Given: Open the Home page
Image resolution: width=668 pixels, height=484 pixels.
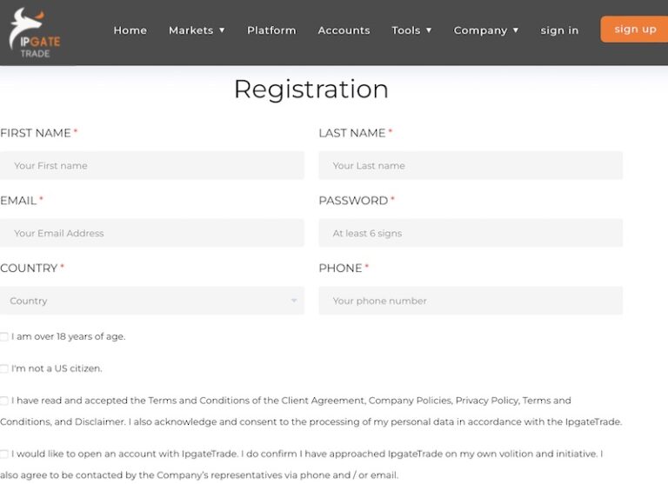Looking at the screenshot, I should coord(130,30).
